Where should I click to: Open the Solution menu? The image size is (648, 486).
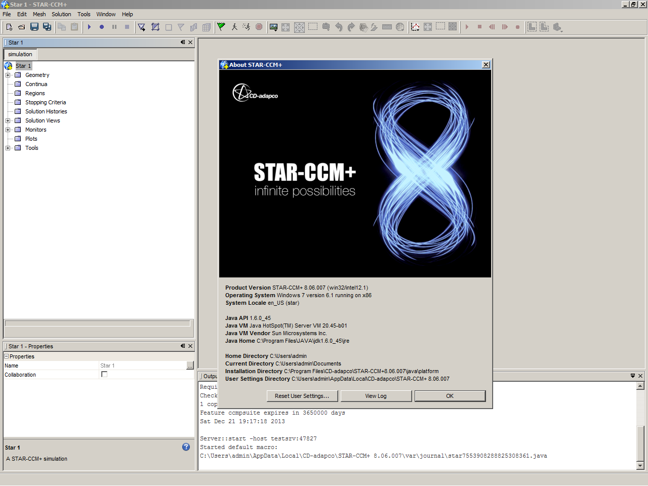pos(61,14)
